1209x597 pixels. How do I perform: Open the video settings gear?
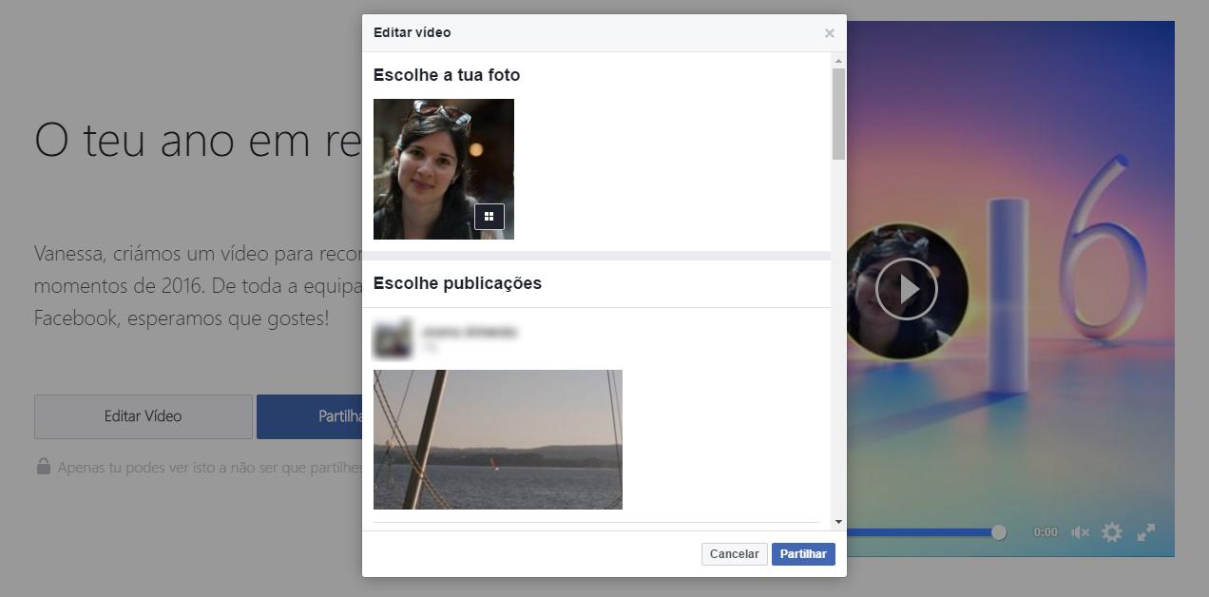[1111, 532]
